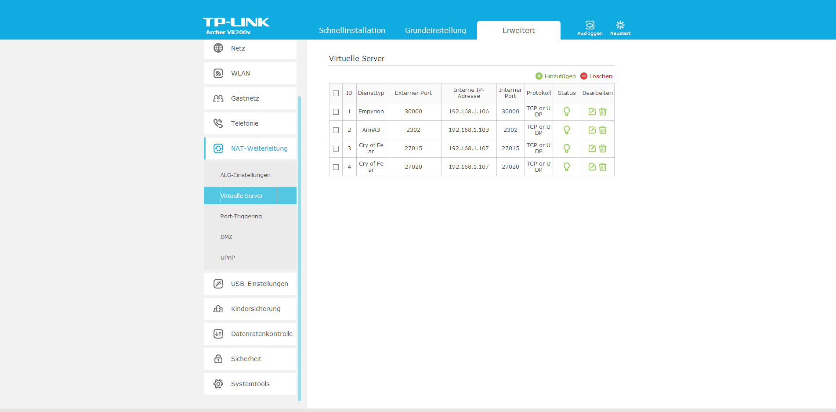The width and height of the screenshot is (836, 412).
Task: Toggle status bulb for ArmA3 server
Action: [x=567, y=130]
